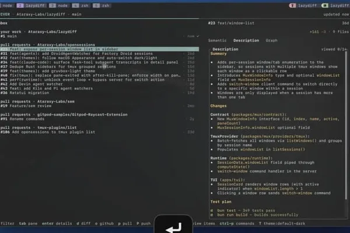
Task: Select PR #91 Rename commands
Action: point(99,119)
